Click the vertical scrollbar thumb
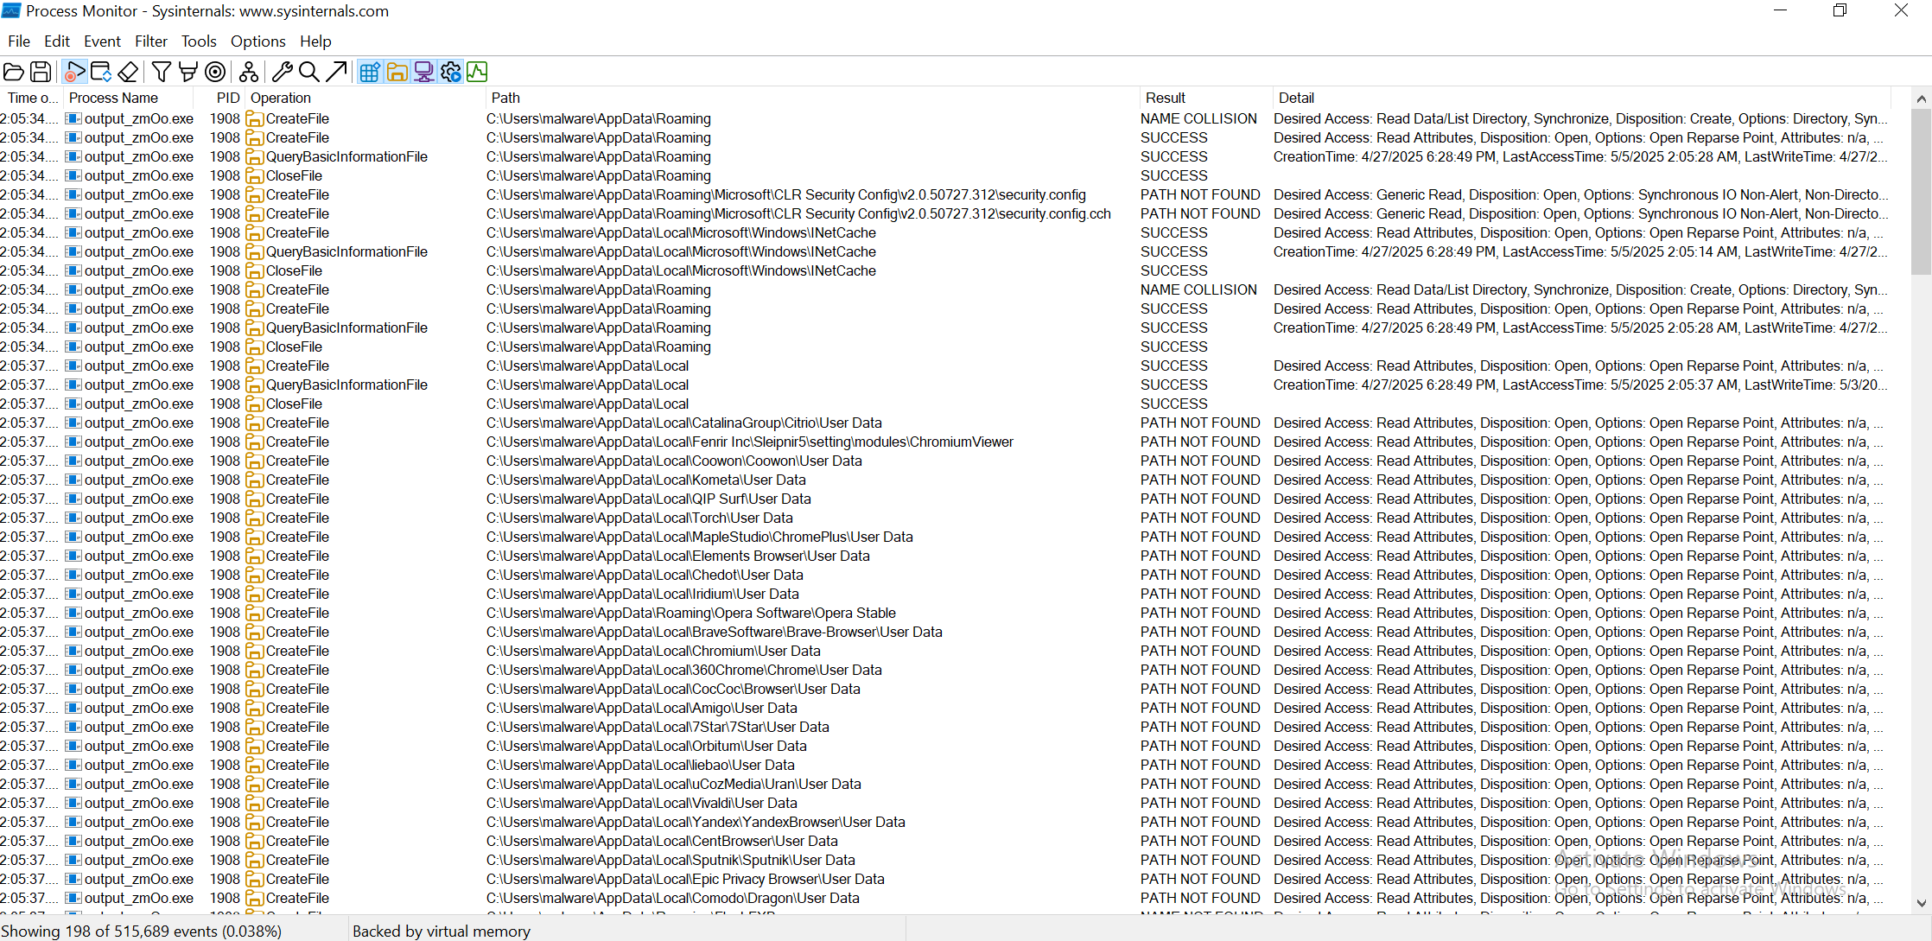 tap(1922, 192)
